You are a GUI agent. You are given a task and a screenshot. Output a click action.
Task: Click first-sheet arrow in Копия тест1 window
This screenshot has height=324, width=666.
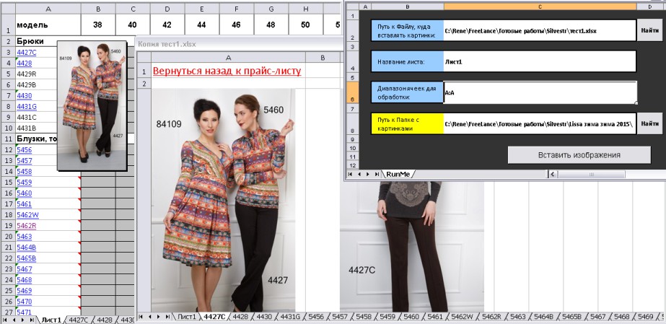[141, 316]
